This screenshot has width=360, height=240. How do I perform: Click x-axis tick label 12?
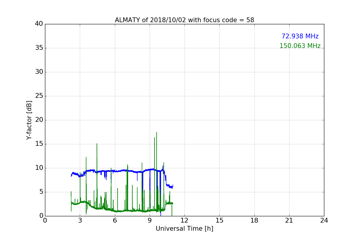184,220
